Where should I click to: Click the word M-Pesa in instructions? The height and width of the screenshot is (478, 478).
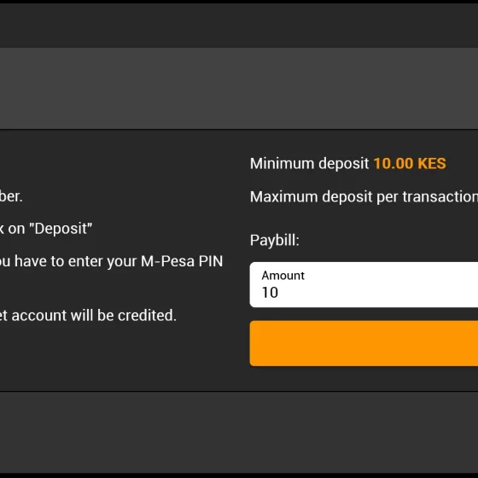click(167, 261)
